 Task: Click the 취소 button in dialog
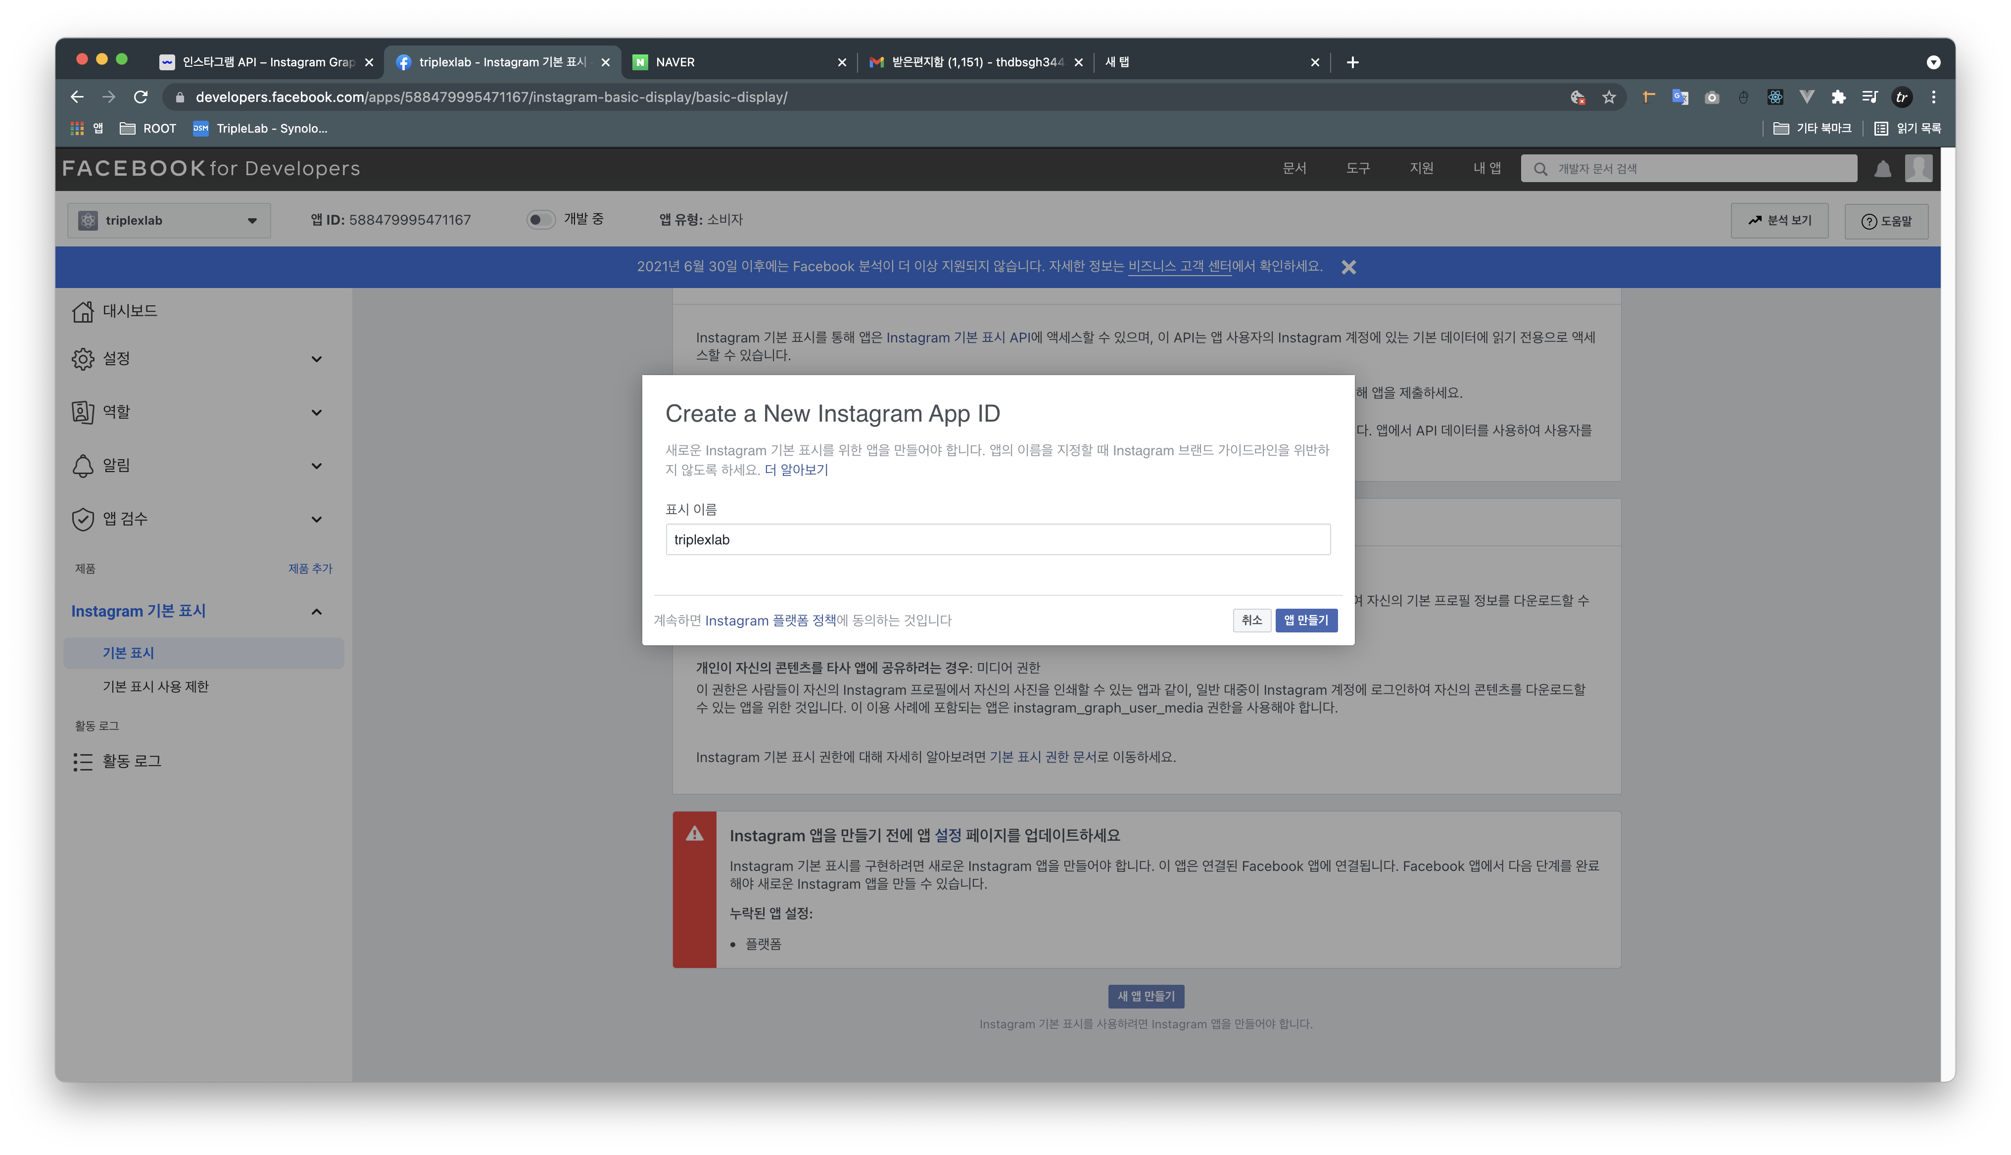pos(1251,621)
